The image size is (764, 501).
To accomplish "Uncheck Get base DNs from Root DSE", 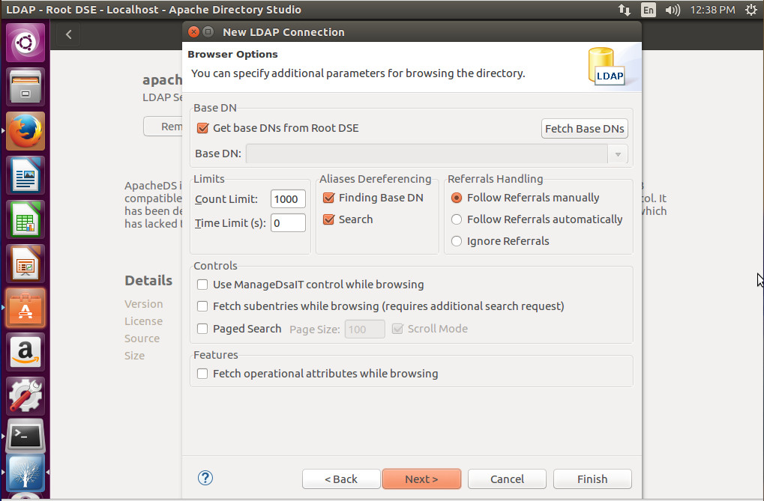I will 202,128.
